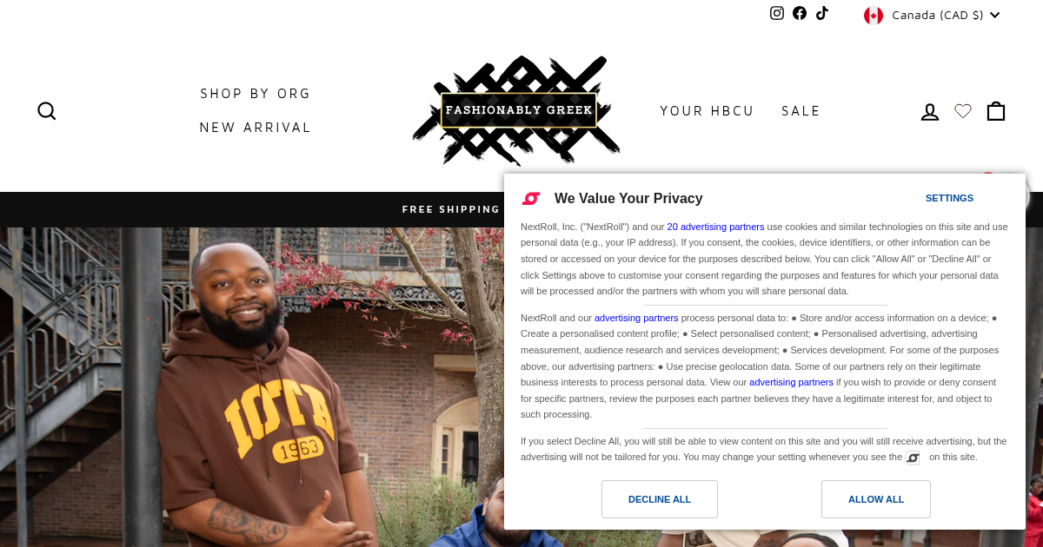
Task: Open the 20 advertising partners link
Action: pyautogui.click(x=715, y=227)
